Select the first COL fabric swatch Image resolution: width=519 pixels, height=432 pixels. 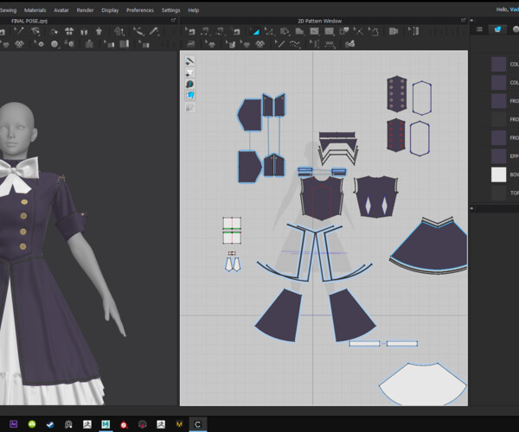[498, 64]
